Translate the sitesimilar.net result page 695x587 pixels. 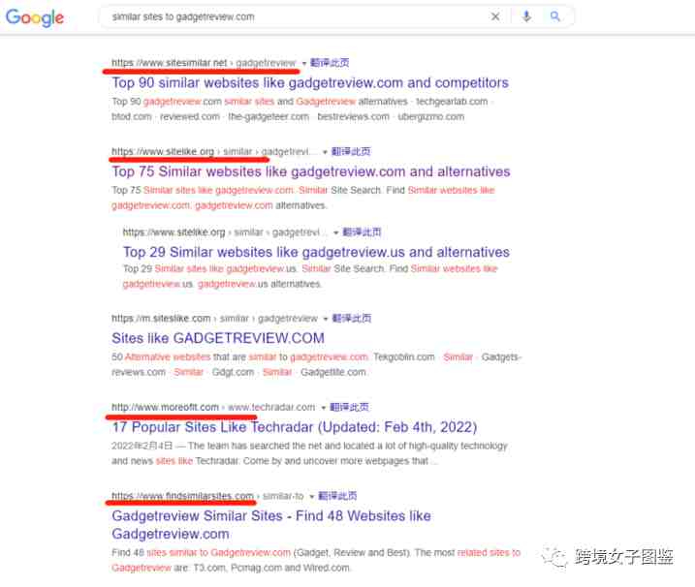(330, 63)
